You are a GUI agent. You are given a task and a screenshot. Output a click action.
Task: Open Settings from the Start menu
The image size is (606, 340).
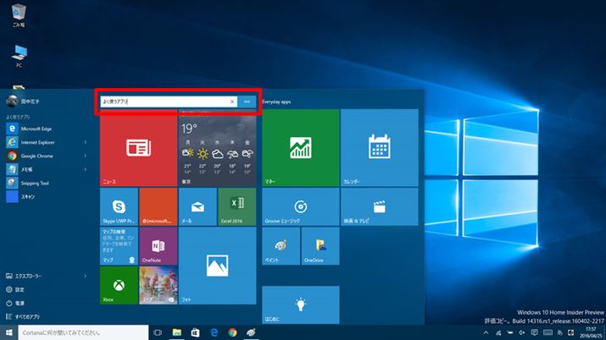point(19,289)
